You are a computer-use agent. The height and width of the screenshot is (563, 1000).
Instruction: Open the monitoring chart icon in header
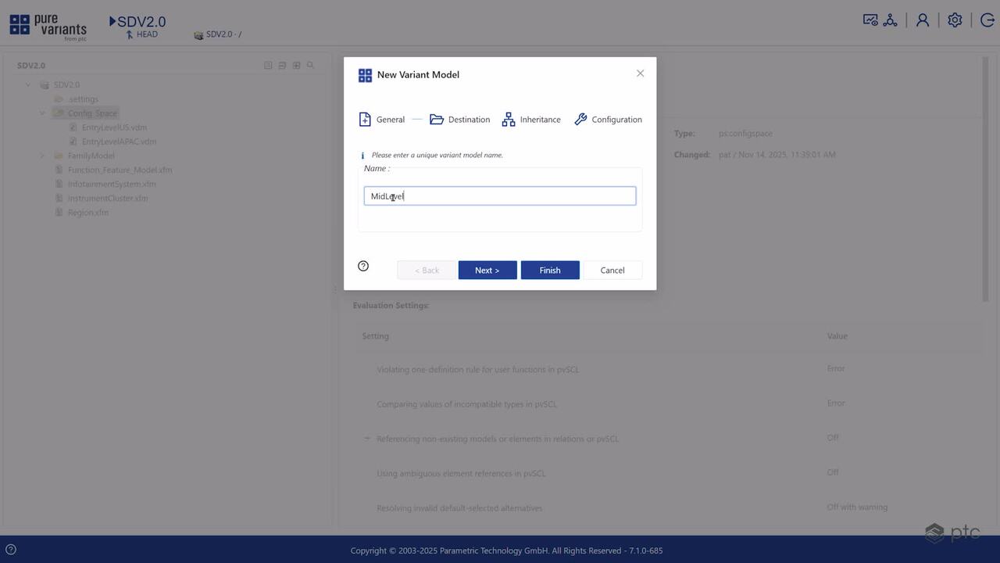(870, 20)
